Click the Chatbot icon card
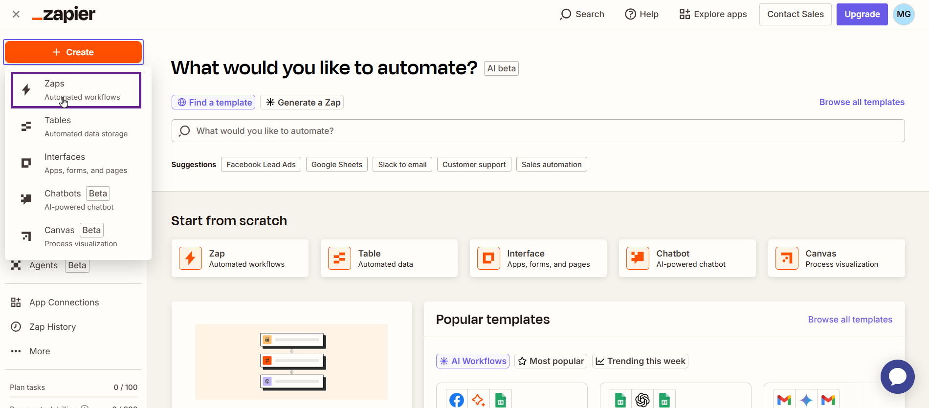This screenshot has height=408, width=929. coord(638,258)
